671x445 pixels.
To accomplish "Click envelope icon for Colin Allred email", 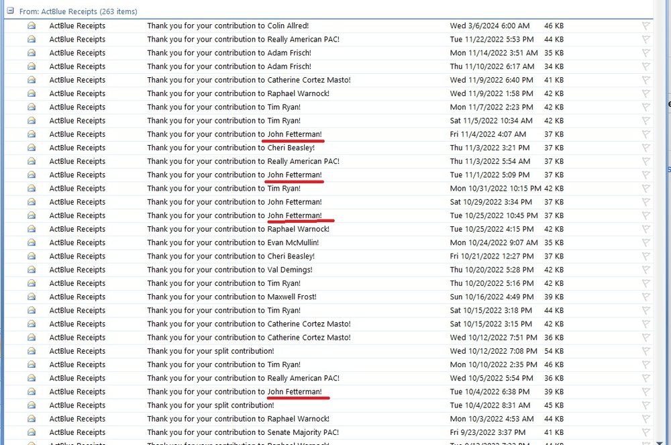I will [x=32, y=26].
